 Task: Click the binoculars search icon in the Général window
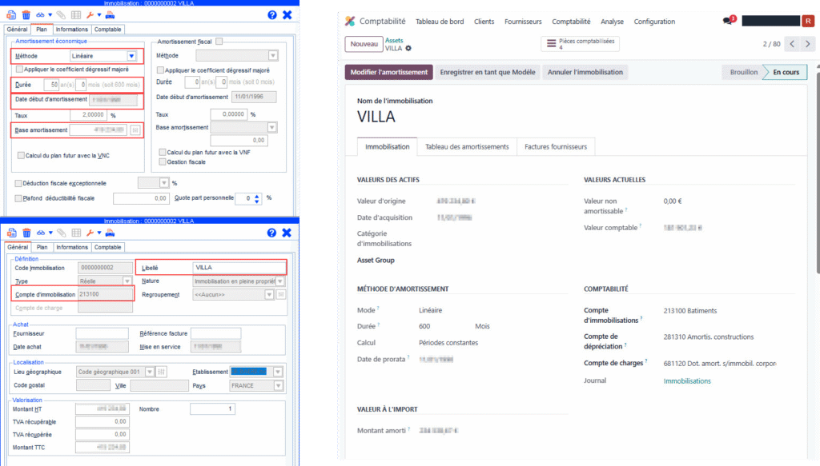coord(41,233)
